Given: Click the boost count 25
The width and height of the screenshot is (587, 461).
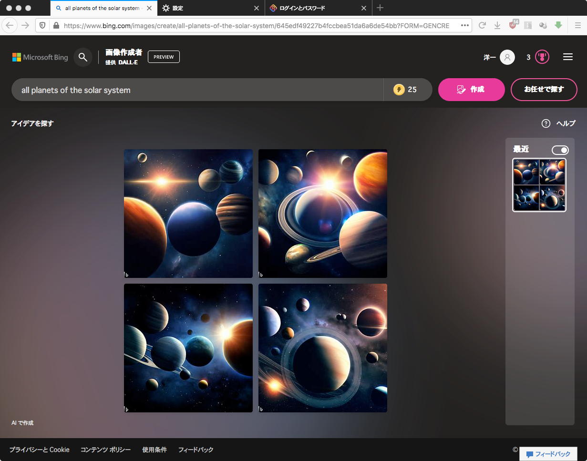Looking at the screenshot, I should pyautogui.click(x=412, y=90).
